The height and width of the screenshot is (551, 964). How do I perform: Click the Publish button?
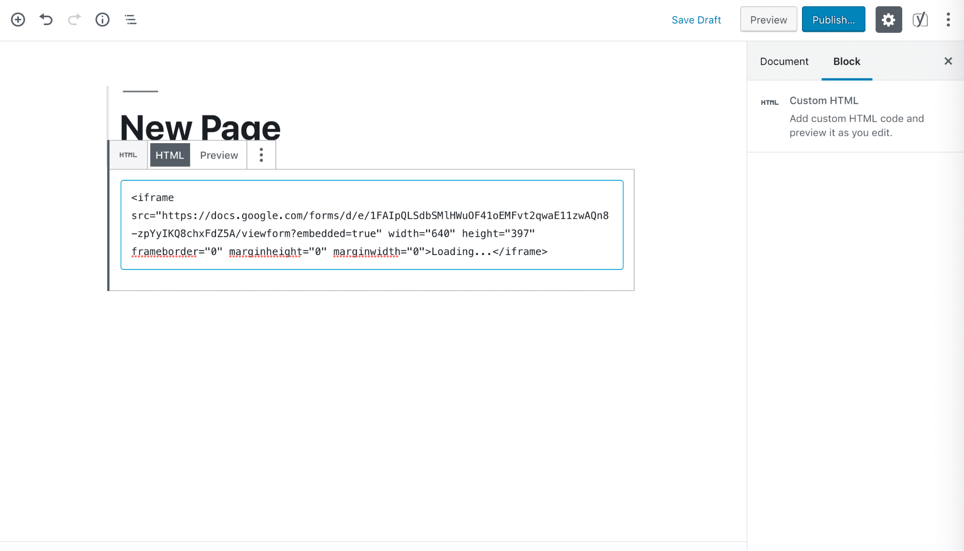(833, 19)
